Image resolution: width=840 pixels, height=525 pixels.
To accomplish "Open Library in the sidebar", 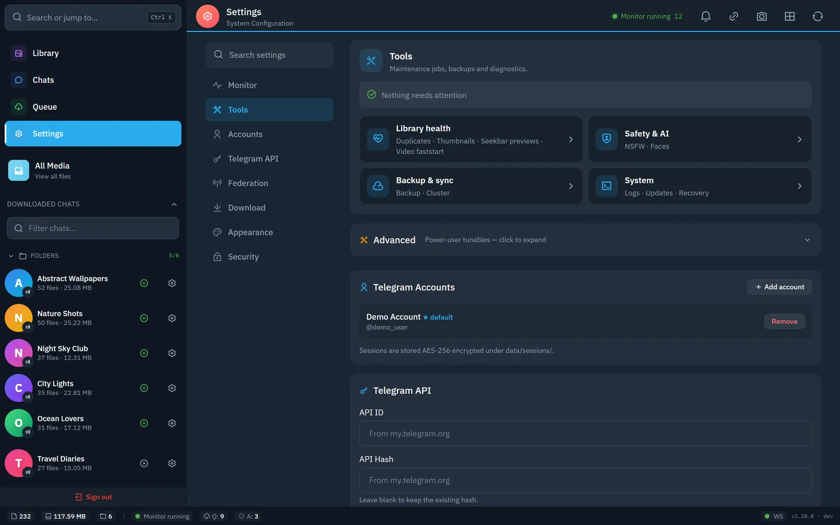I will pyautogui.click(x=93, y=53).
